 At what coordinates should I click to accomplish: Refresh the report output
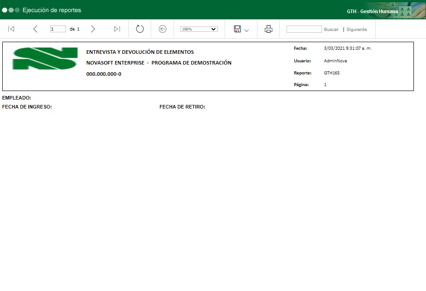(139, 29)
